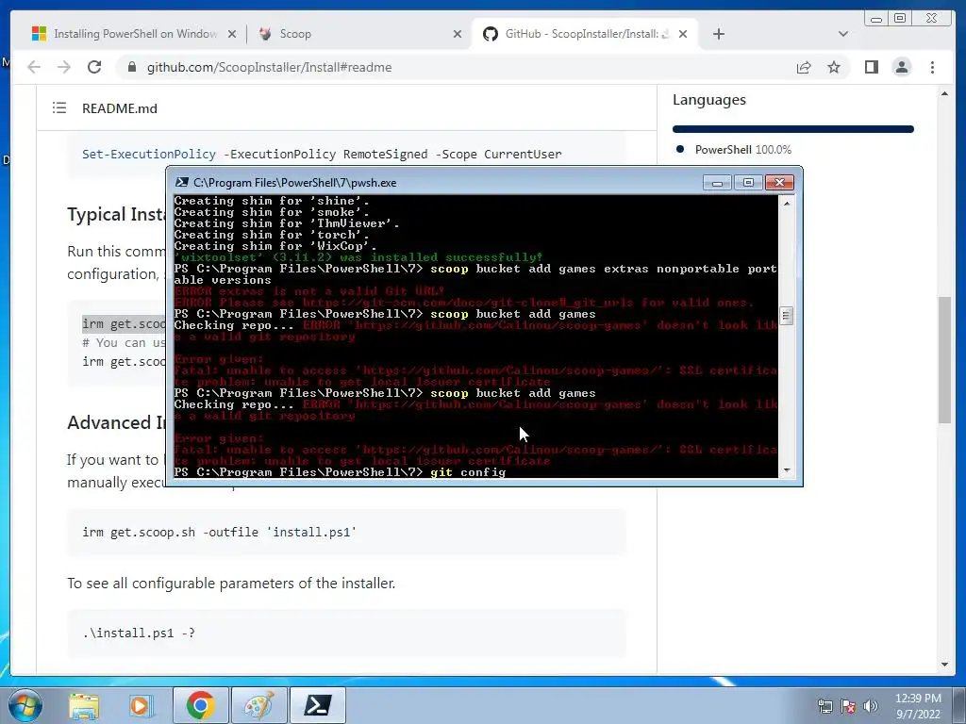Close the Installing PowerShell tab
The image size is (966, 724).
tap(232, 34)
